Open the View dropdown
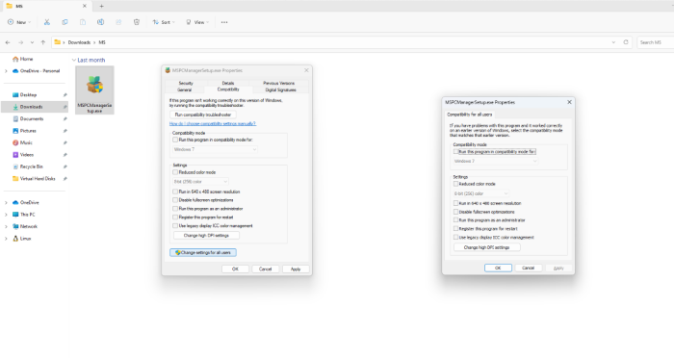 [197, 22]
